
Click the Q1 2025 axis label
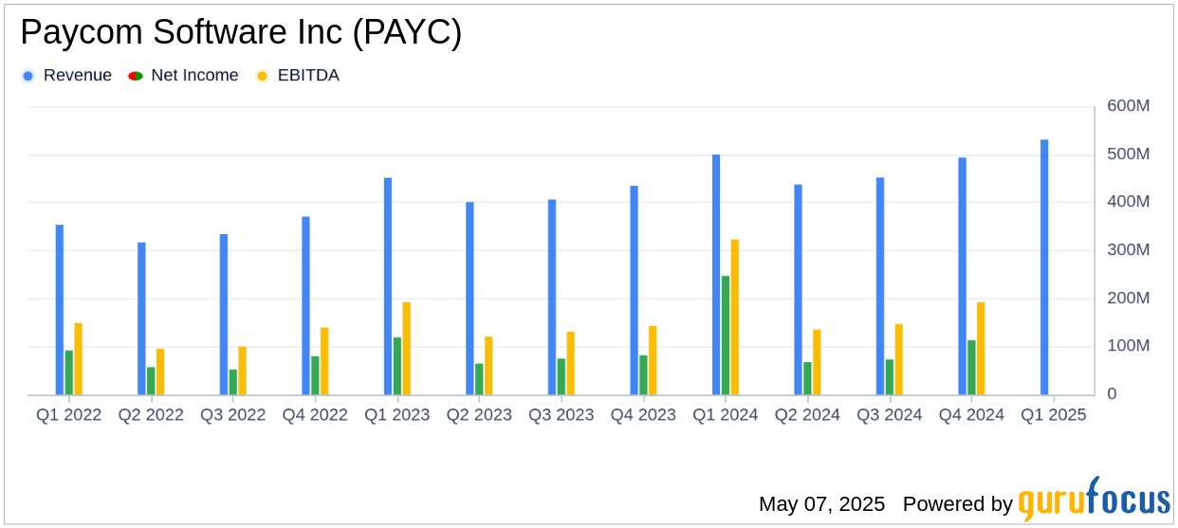pos(1054,415)
